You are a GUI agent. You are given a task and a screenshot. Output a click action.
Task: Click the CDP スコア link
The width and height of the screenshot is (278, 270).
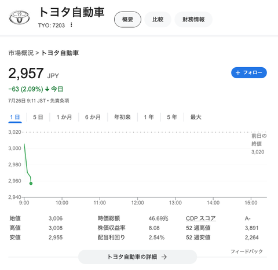201,218
